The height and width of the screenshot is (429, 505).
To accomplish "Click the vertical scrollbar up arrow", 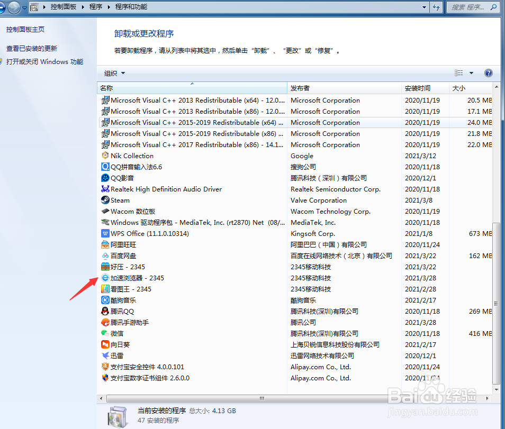I will 497,87.
